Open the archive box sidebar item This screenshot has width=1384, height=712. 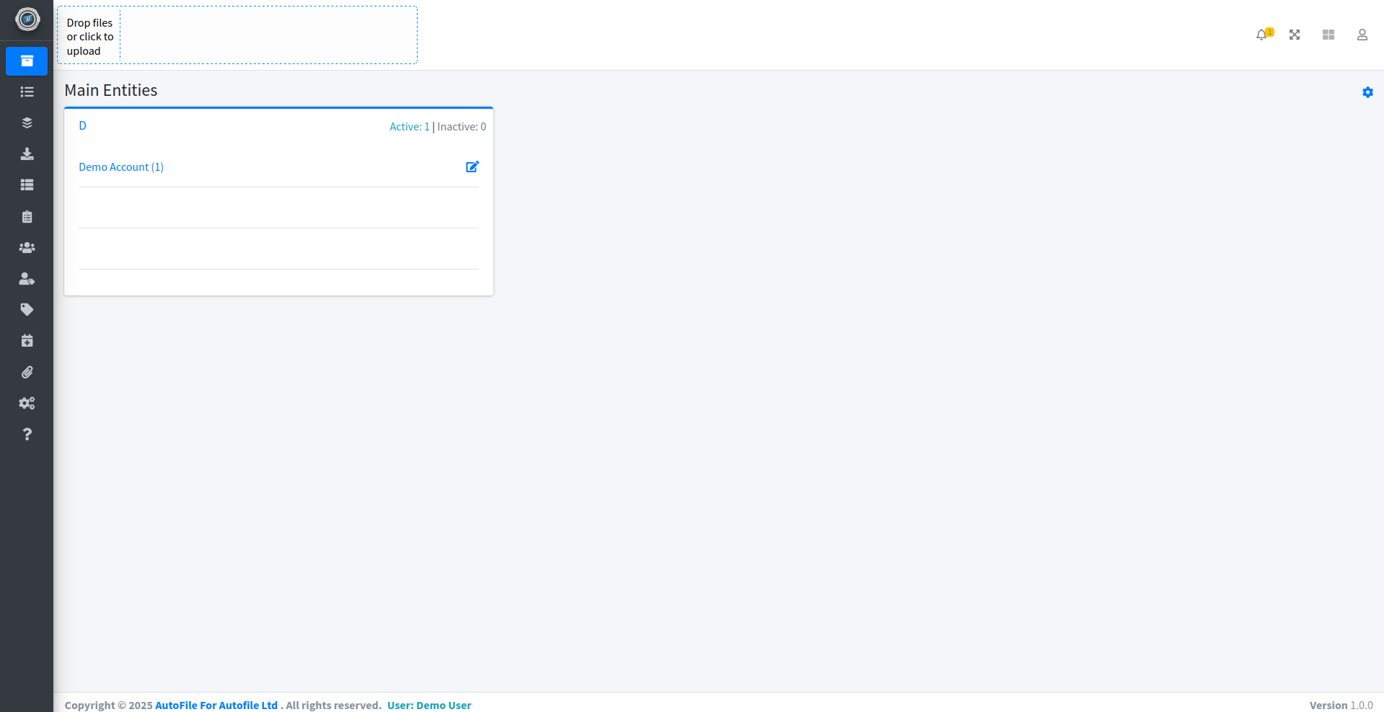pyautogui.click(x=27, y=61)
